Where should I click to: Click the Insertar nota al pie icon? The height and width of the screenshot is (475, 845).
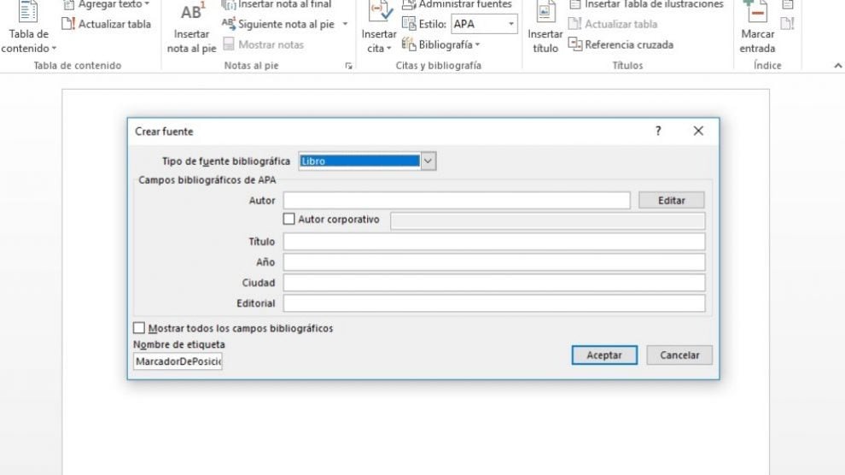point(191,14)
